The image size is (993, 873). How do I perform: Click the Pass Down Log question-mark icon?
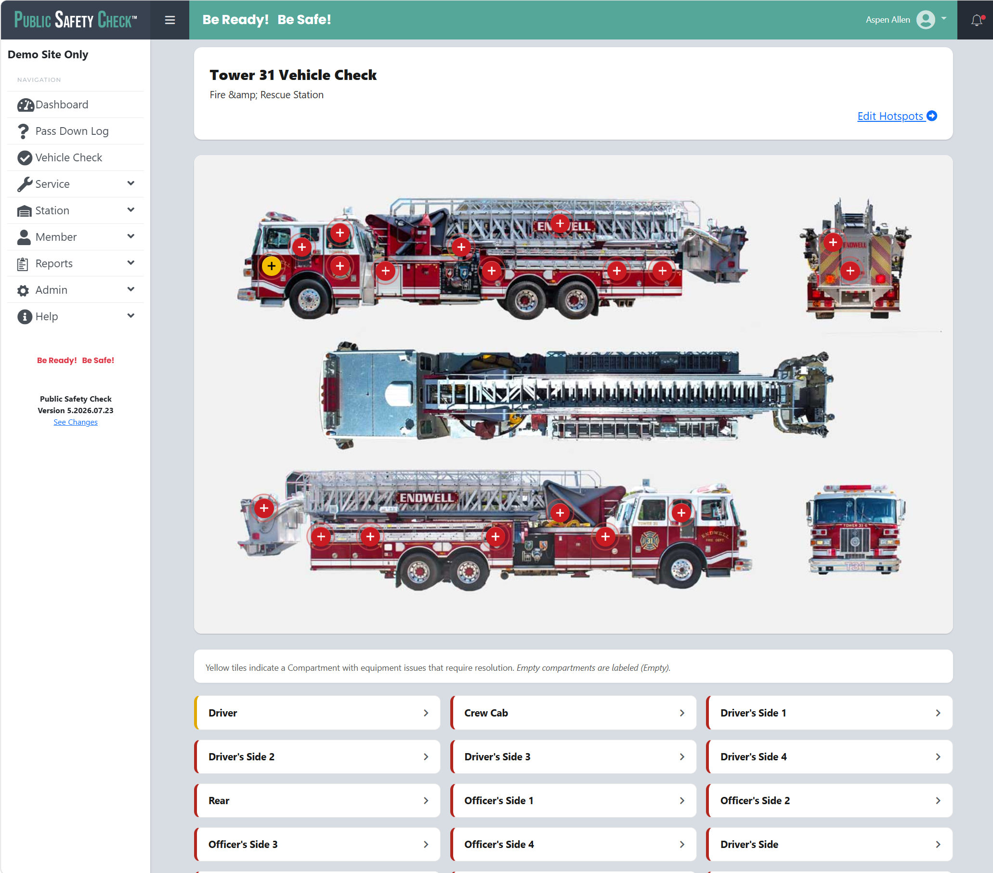pyautogui.click(x=23, y=131)
